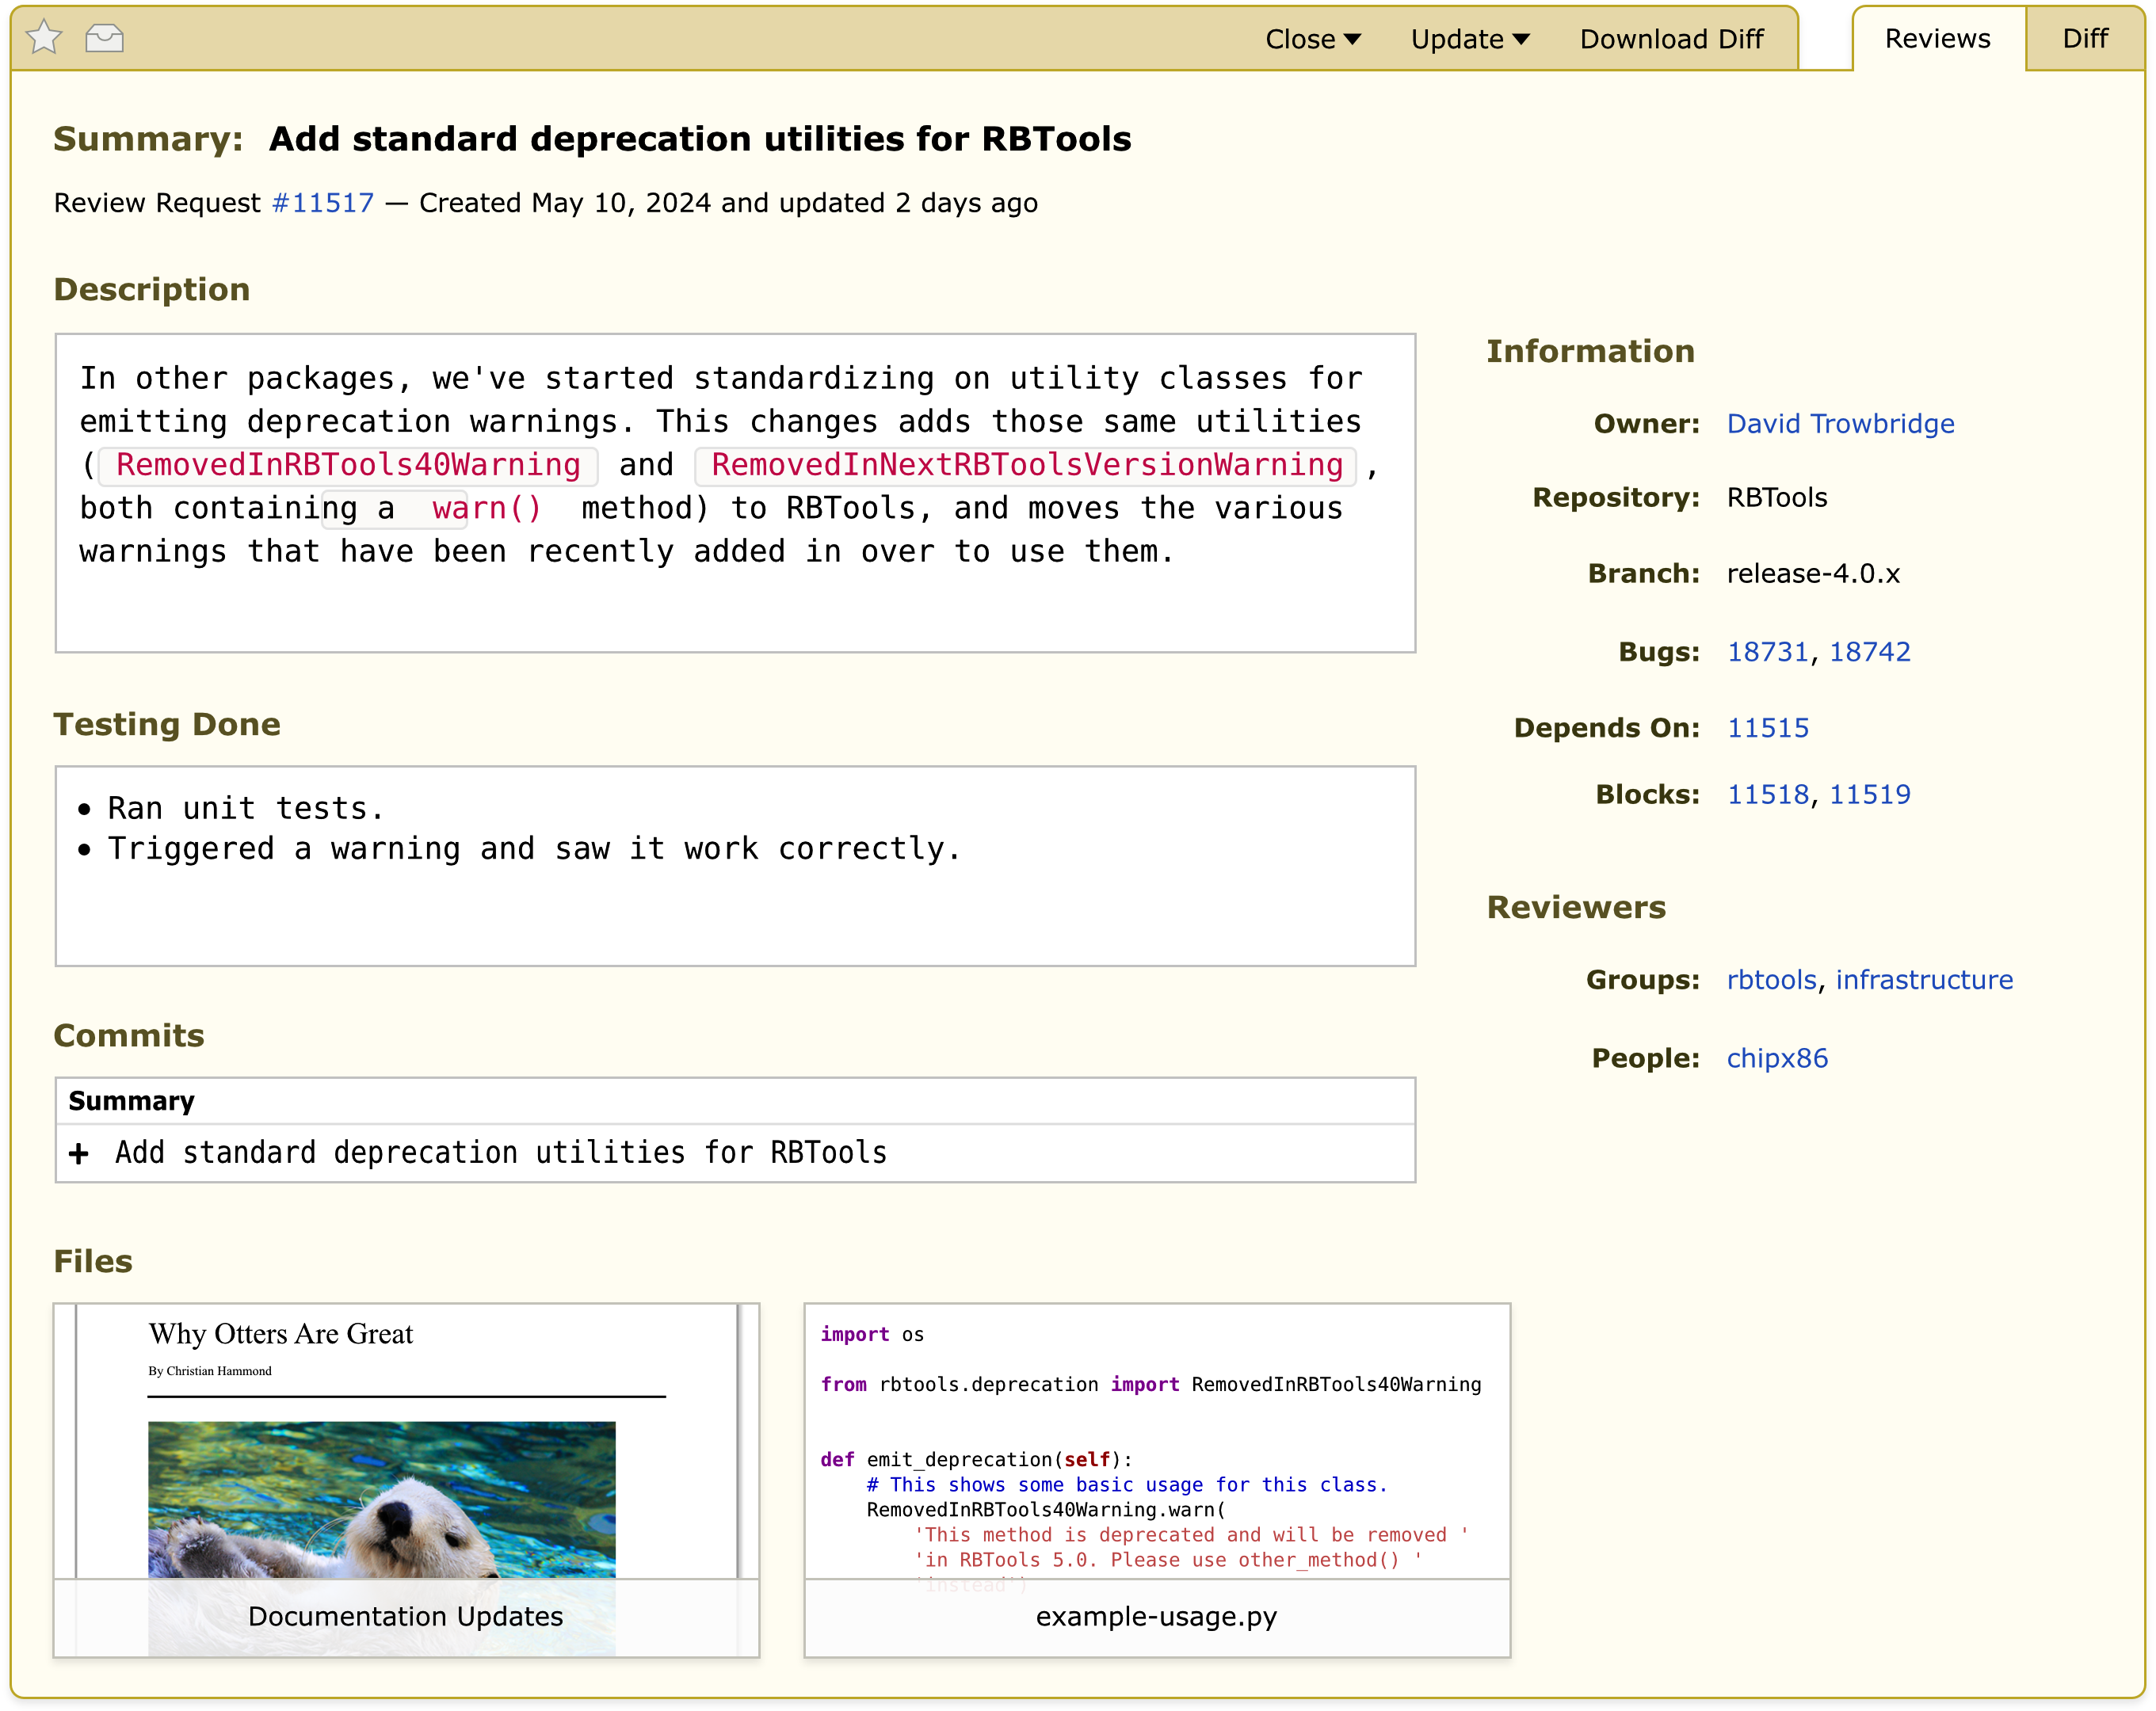Image resolution: width=2156 pixels, height=1711 pixels.
Task: Open reviewer chipx86's profile
Action: (x=1776, y=1058)
